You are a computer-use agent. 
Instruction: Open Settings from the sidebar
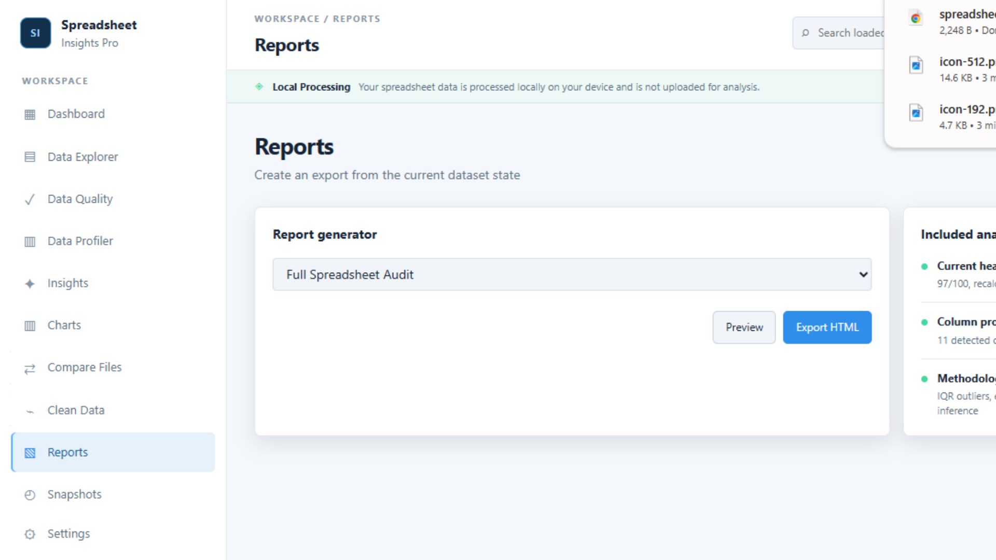click(x=113, y=534)
